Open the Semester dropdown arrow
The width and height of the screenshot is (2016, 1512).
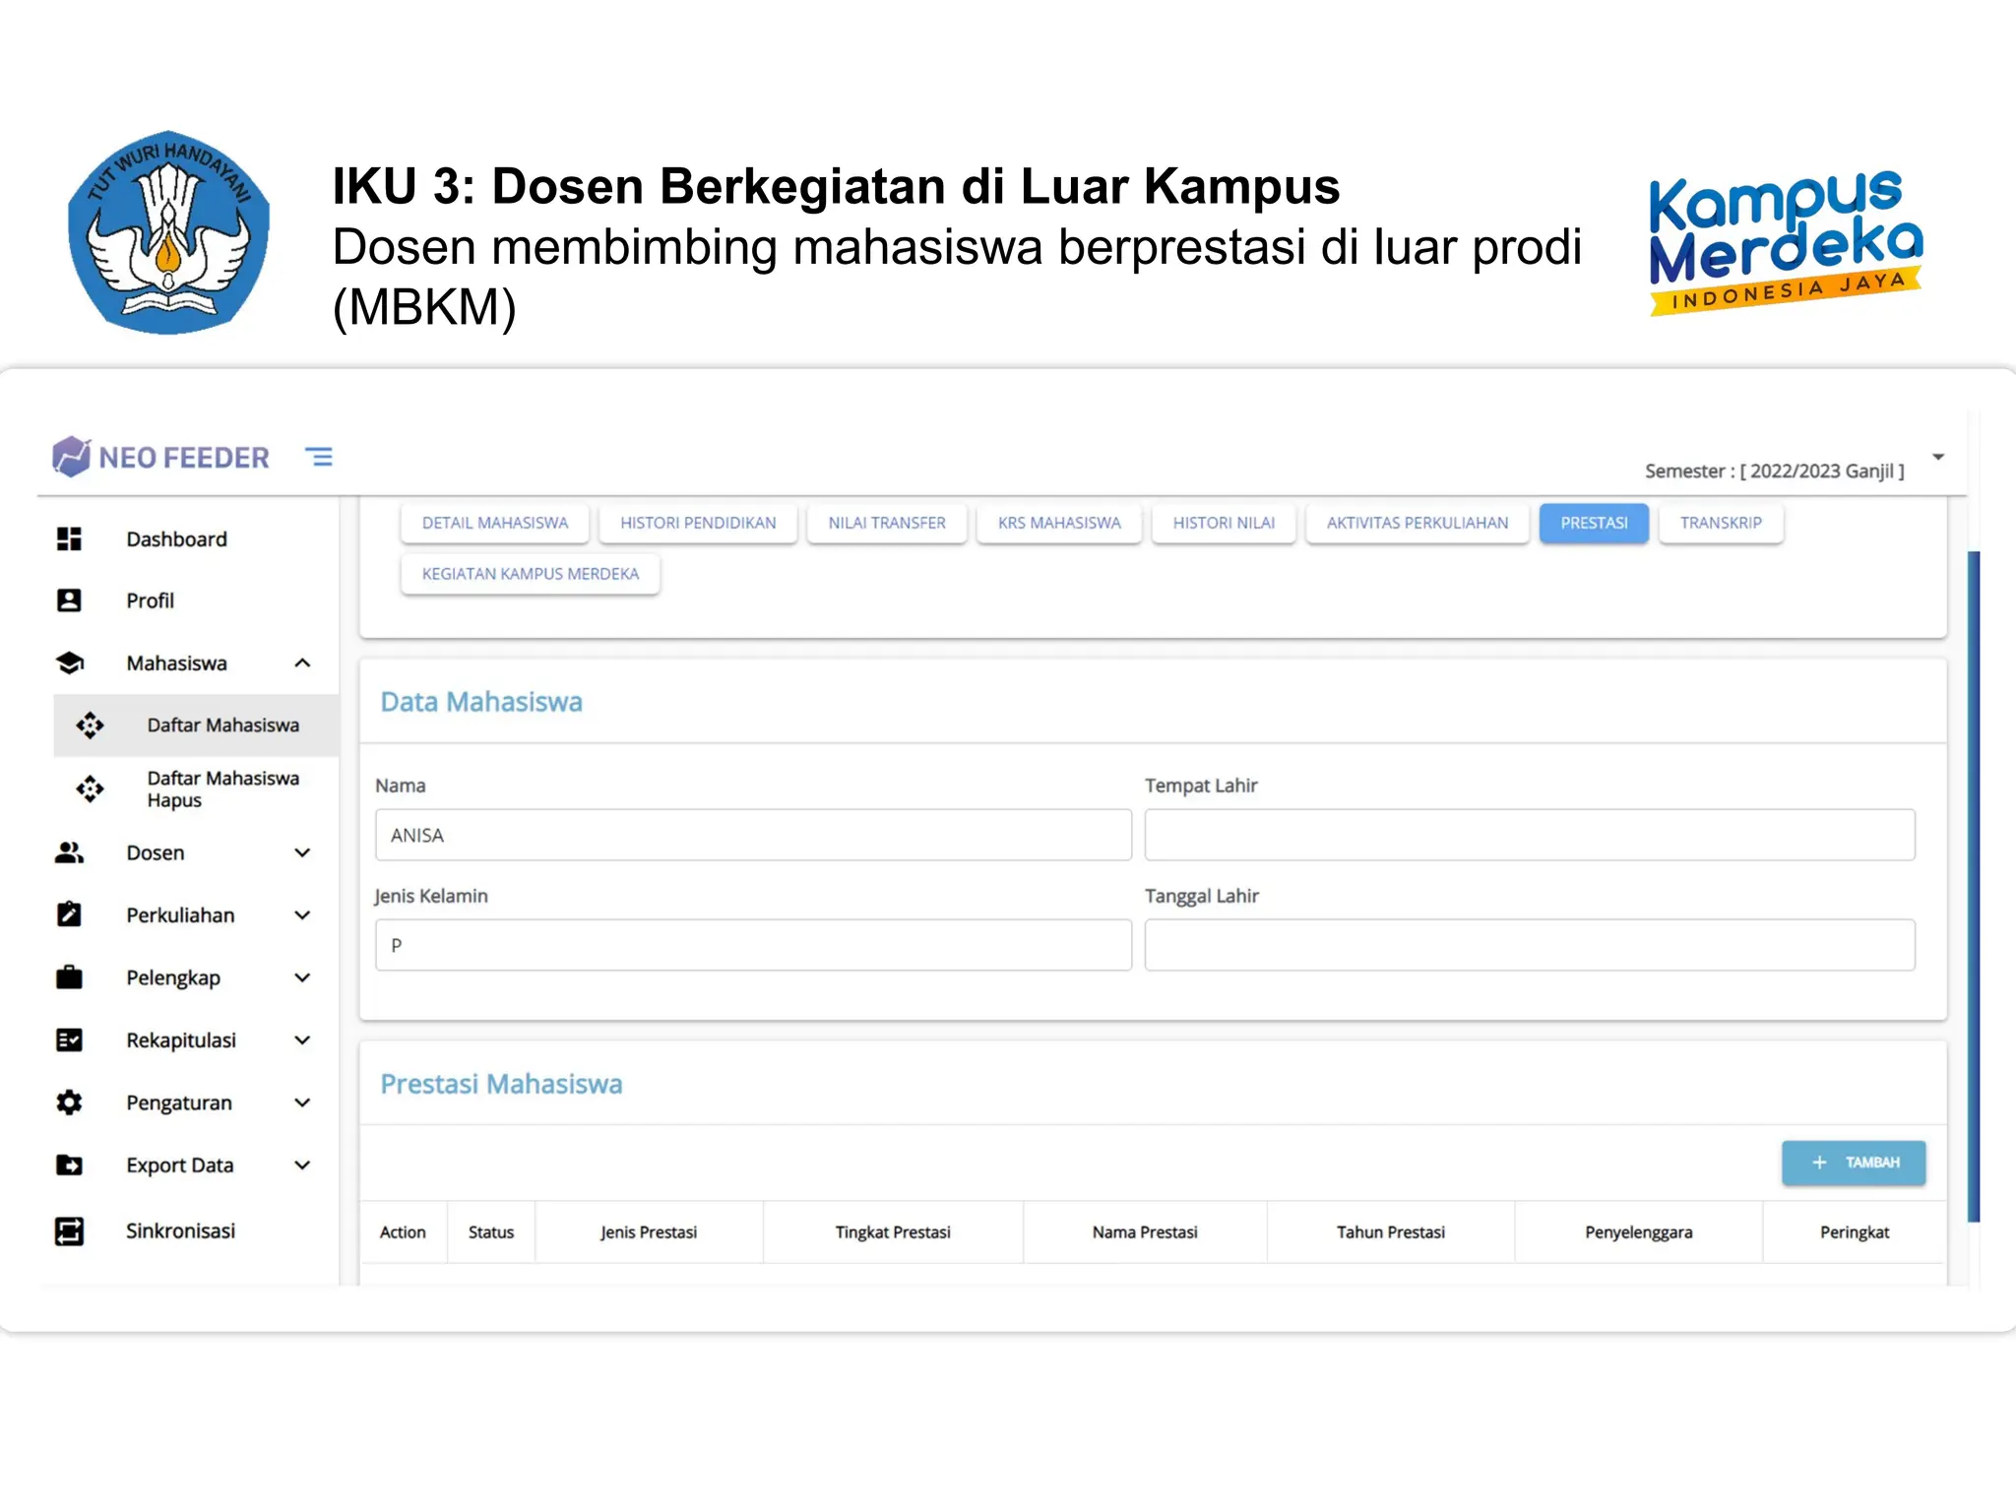[1937, 457]
